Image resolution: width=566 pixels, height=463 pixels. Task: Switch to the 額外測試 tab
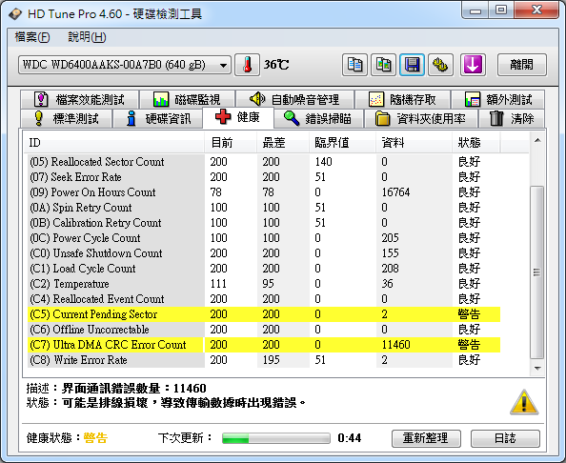click(x=498, y=99)
